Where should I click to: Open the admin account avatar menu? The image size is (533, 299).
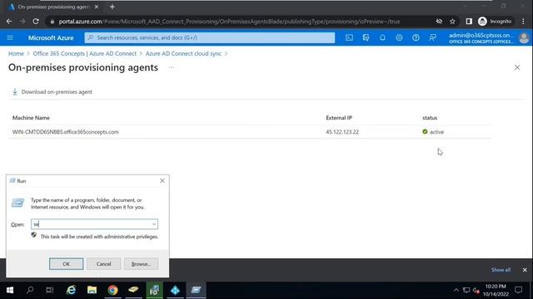click(x=524, y=38)
